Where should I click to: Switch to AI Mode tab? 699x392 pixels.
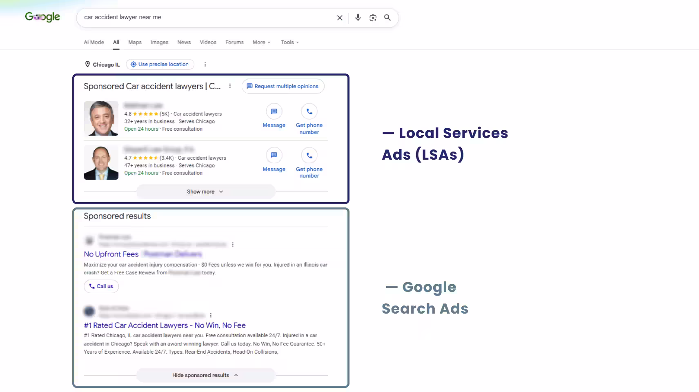[94, 42]
